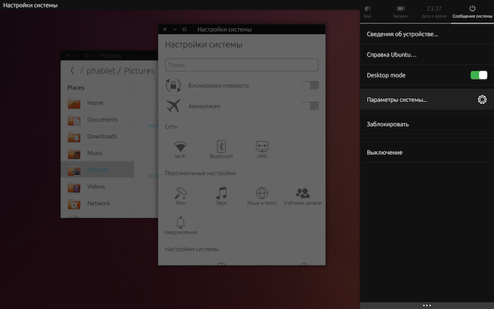Image resolution: width=494 pixels, height=309 pixels.
Task: Click Documents folder icon in Places
Action: tap(74, 119)
